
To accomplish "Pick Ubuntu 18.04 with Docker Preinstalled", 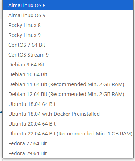I will coord(68,114).
